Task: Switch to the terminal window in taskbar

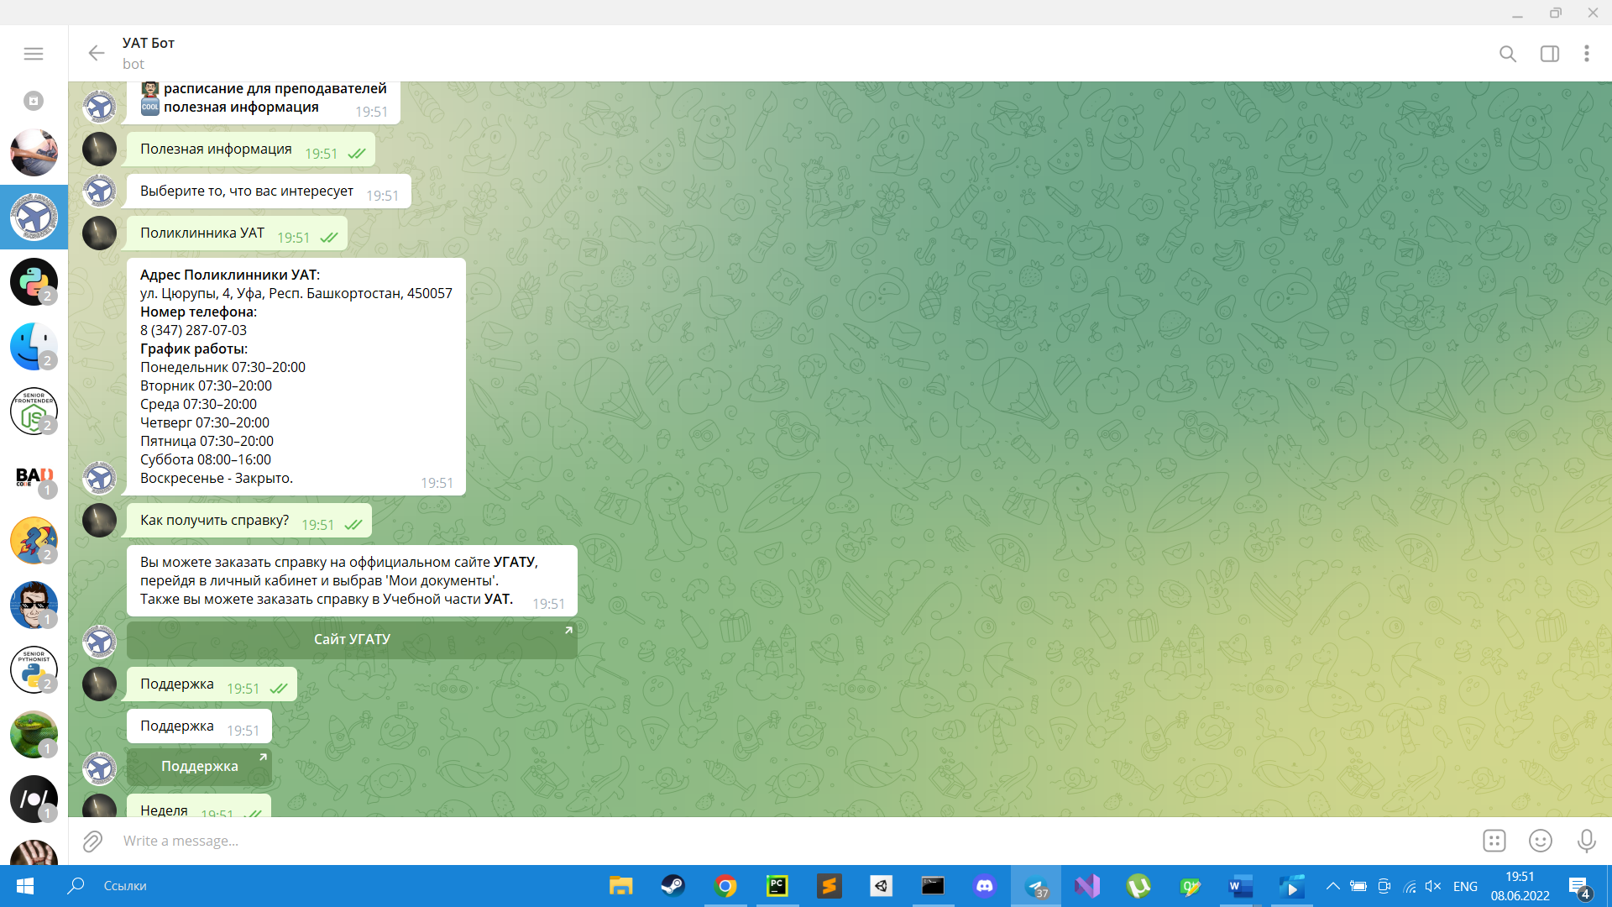Action: [x=933, y=886]
